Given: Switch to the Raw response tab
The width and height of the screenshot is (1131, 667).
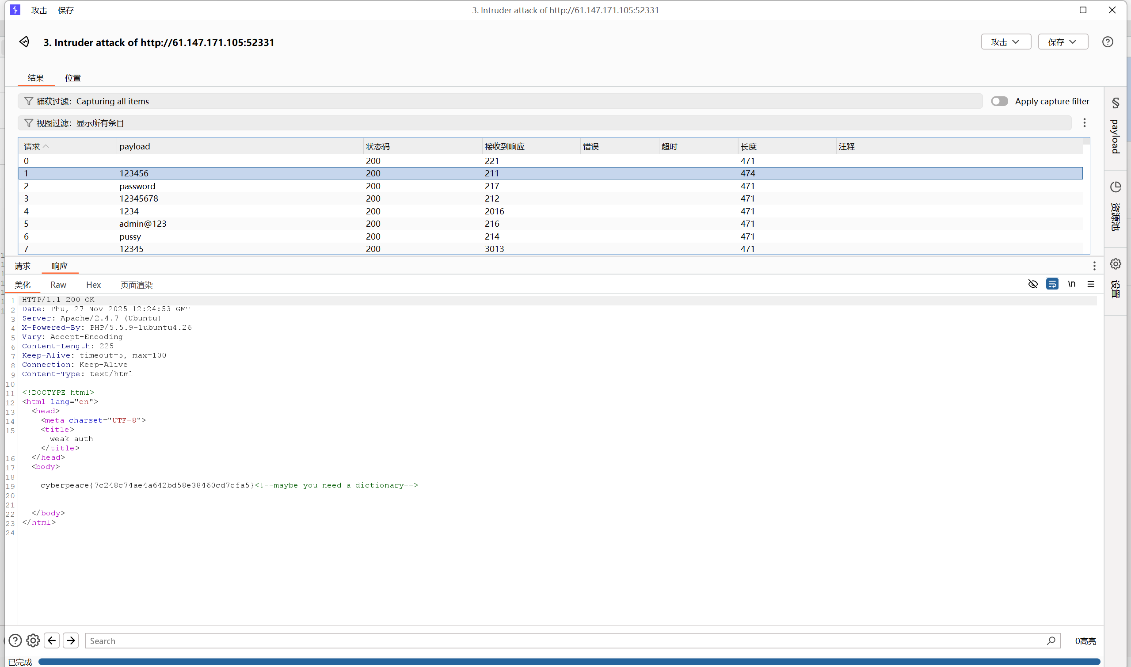Looking at the screenshot, I should coord(58,285).
